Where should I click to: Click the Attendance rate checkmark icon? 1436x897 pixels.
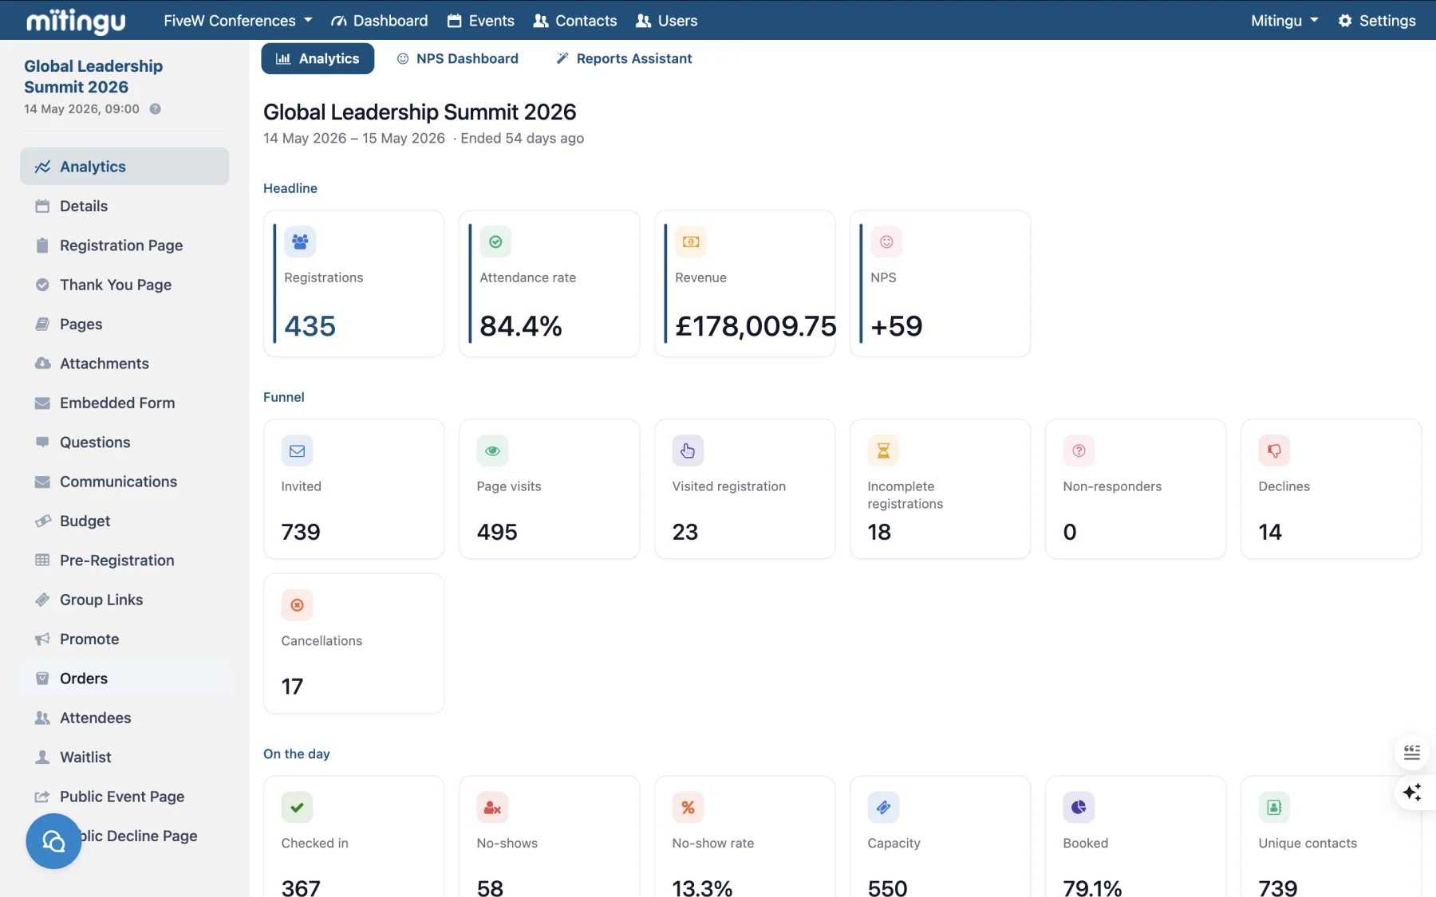[x=495, y=242]
